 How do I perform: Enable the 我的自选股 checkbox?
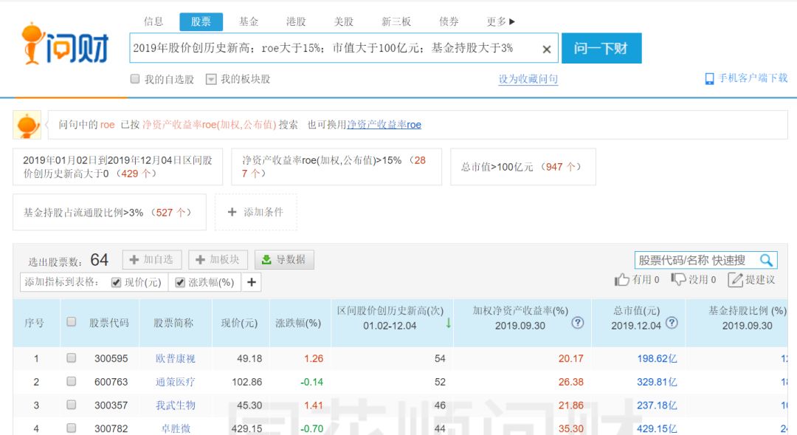(134, 78)
